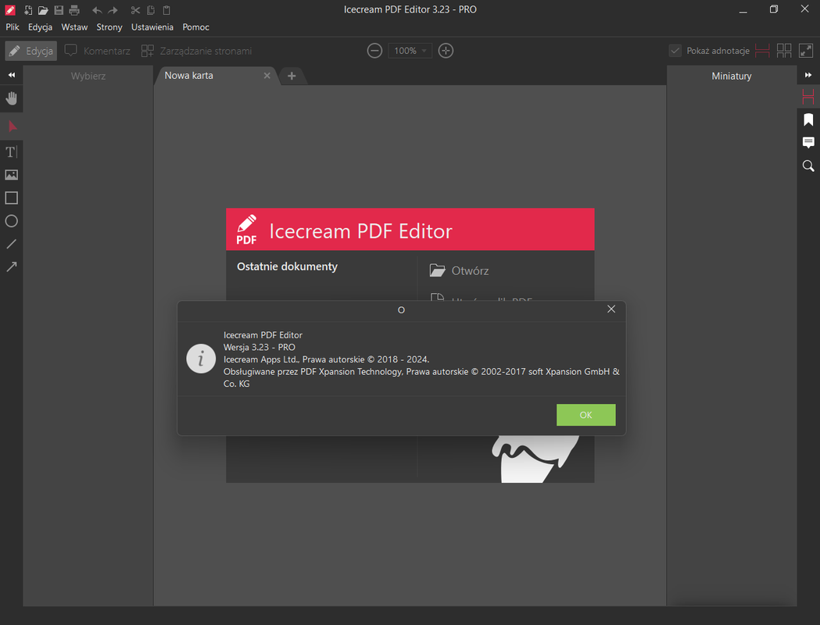The image size is (820, 625).
Task: Click the new document icon in title bar
Action: 28,10
